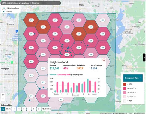Expand the side panel with black arrow tab
This screenshot has width=146, height=114.
(x=144, y=57)
